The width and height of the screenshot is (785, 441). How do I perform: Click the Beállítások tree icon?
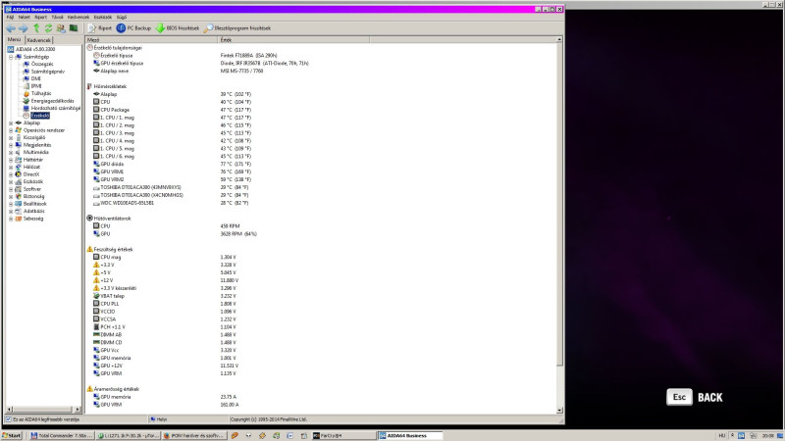pyautogui.click(x=19, y=204)
